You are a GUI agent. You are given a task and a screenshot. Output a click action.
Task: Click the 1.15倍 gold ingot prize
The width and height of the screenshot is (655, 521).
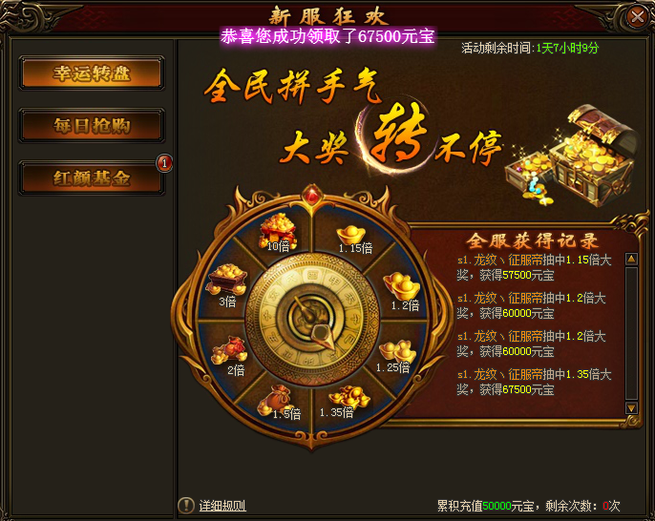(x=353, y=239)
